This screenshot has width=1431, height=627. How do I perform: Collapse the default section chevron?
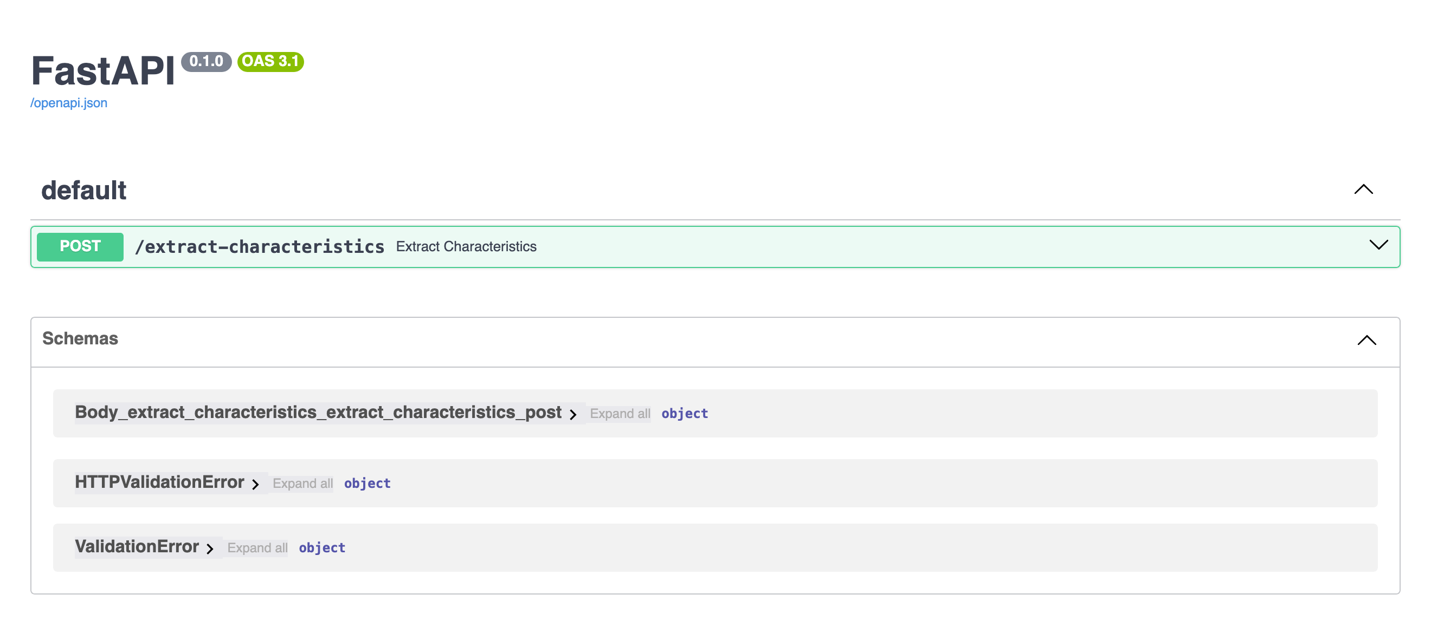[x=1363, y=190]
